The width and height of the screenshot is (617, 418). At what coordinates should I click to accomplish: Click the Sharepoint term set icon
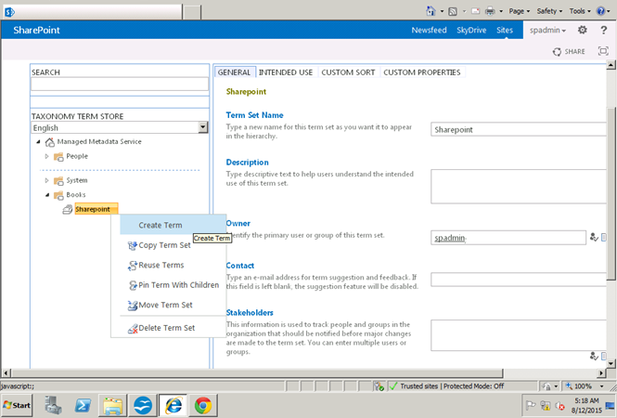tap(68, 210)
